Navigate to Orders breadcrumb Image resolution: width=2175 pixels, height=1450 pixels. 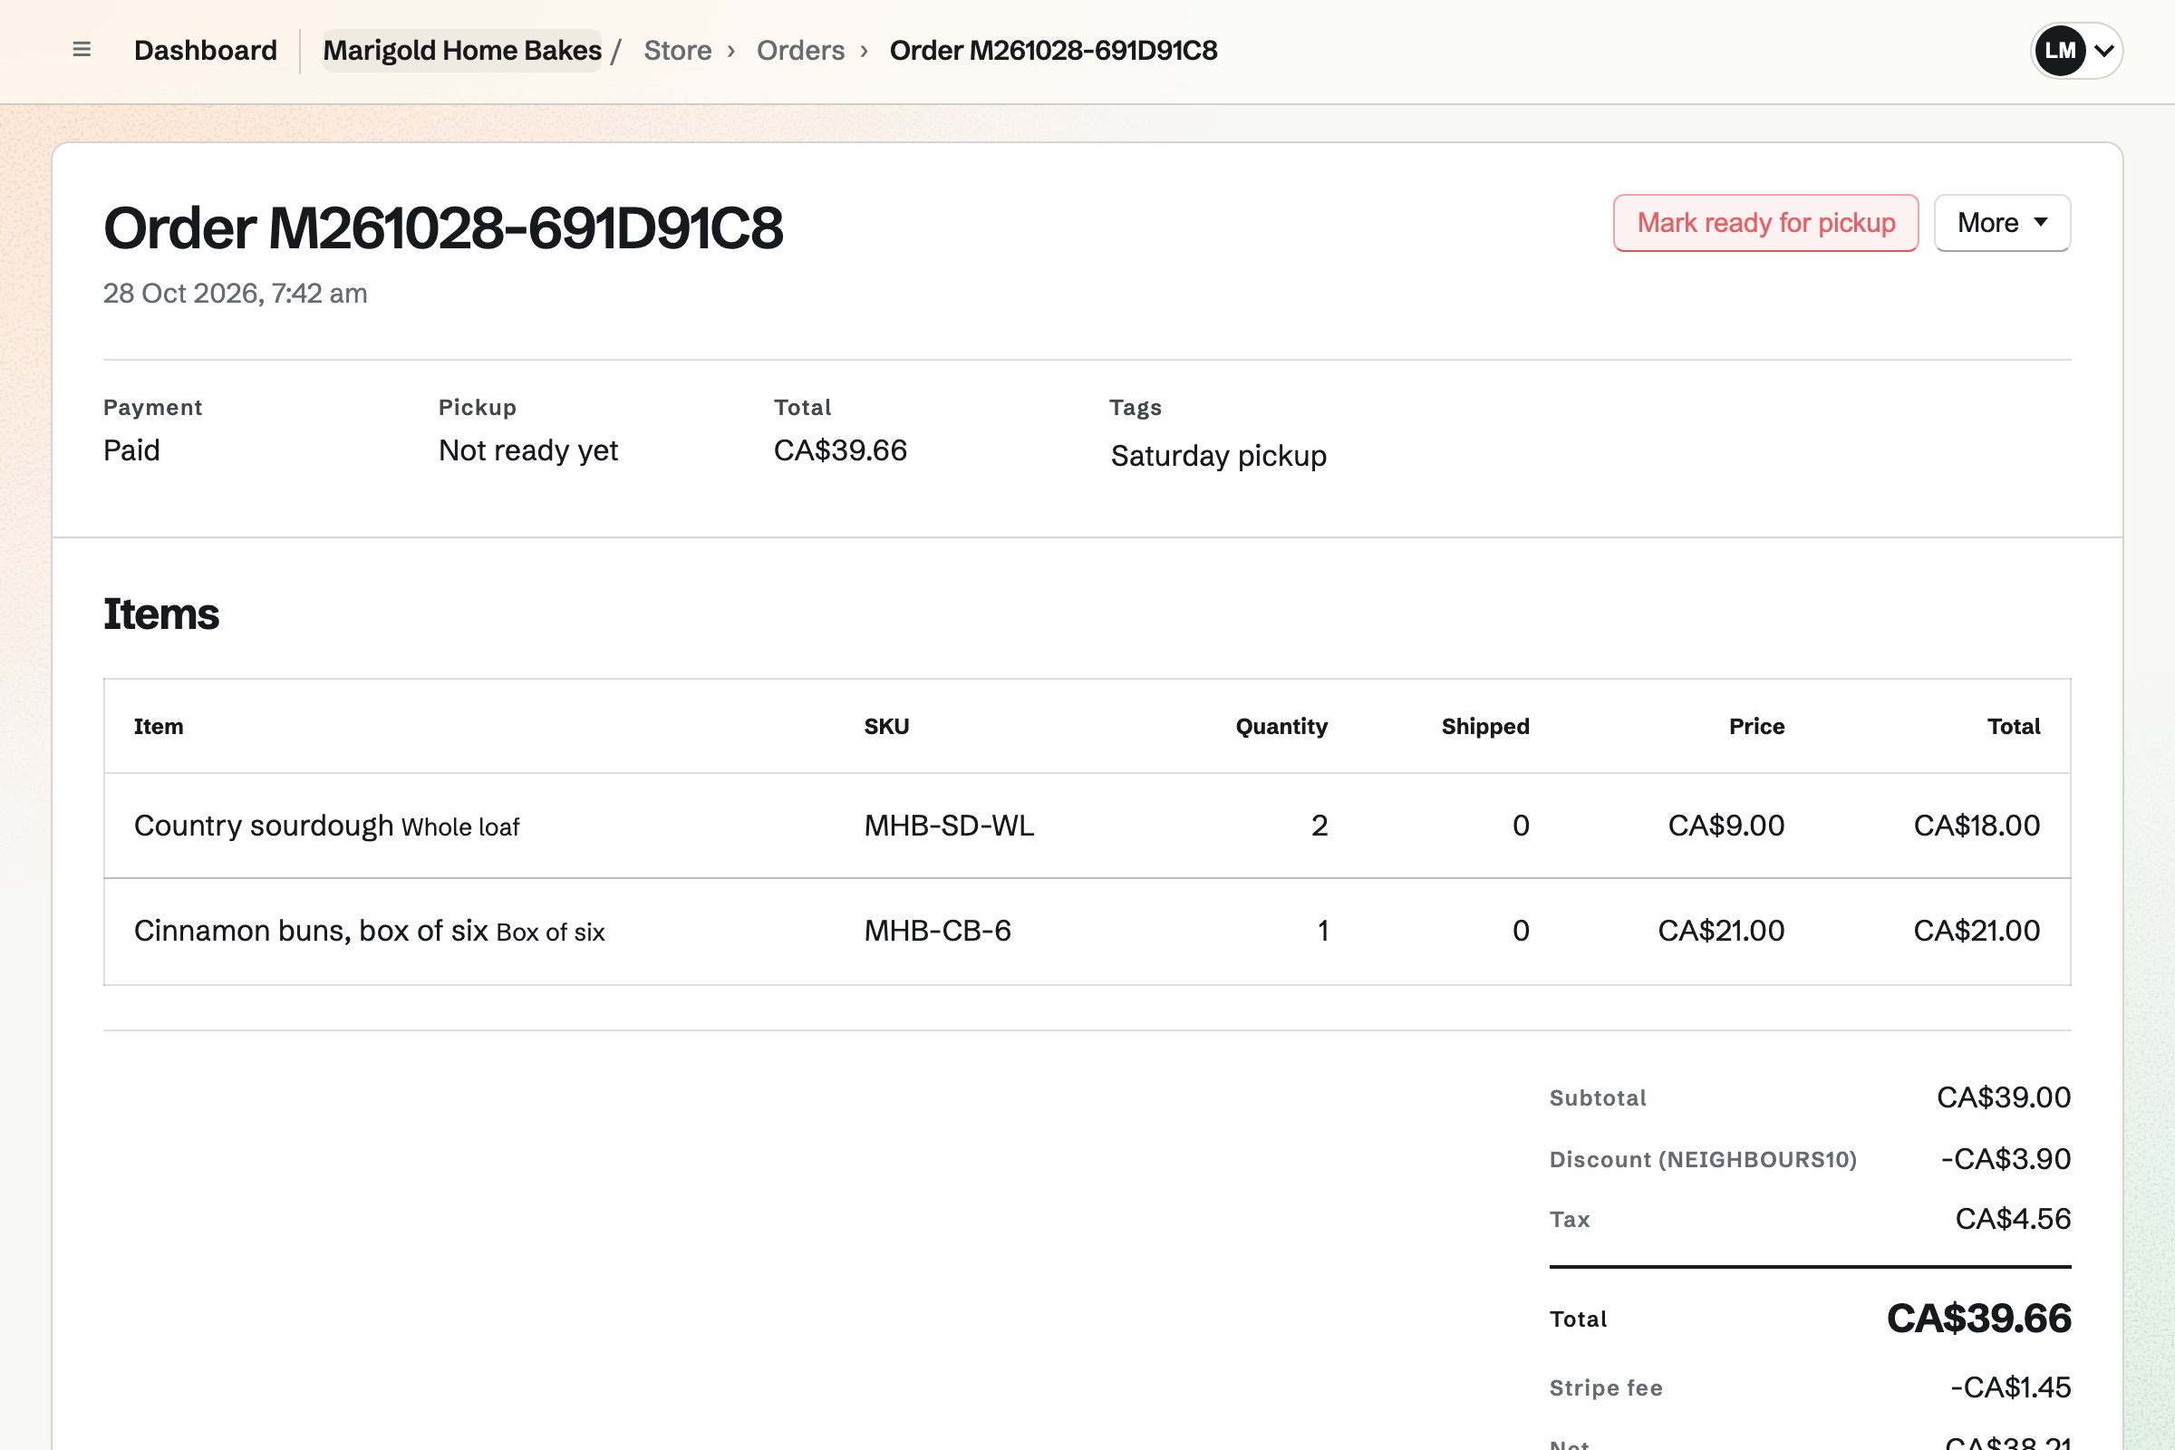801,50
